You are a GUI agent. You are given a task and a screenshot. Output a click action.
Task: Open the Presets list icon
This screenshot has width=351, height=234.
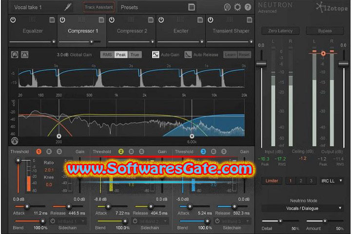tap(192, 7)
